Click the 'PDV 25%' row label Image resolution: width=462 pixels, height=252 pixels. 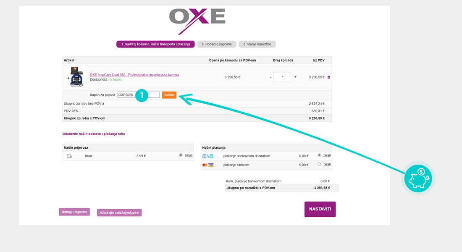tap(71, 111)
